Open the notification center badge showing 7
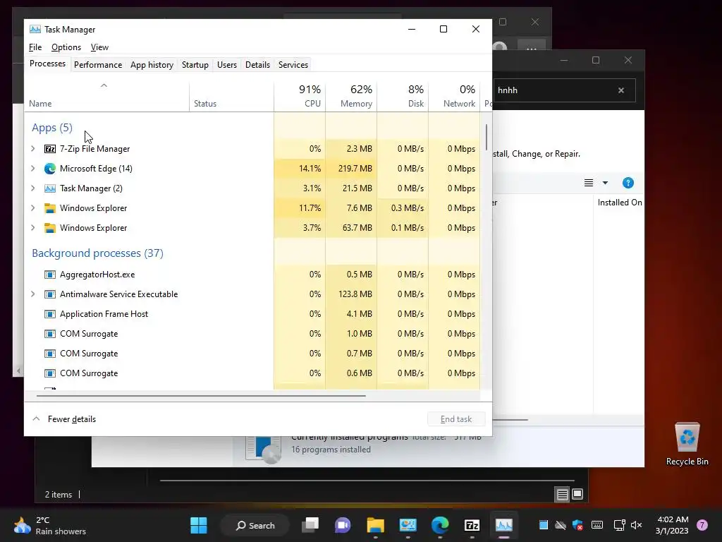 [x=702, y=525]
